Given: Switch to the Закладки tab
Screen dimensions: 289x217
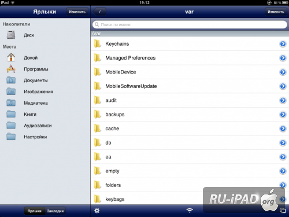Looking at the screenshot, I should (55, 211).
